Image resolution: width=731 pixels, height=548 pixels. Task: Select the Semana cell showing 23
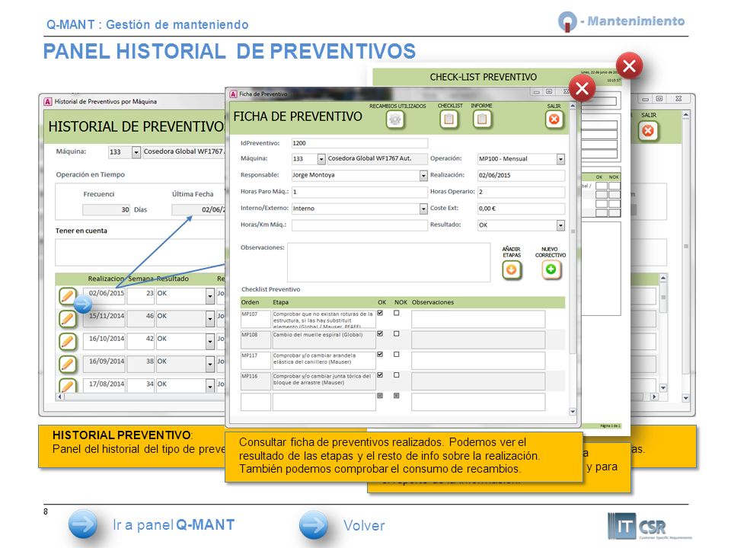[x=141, y=296]
